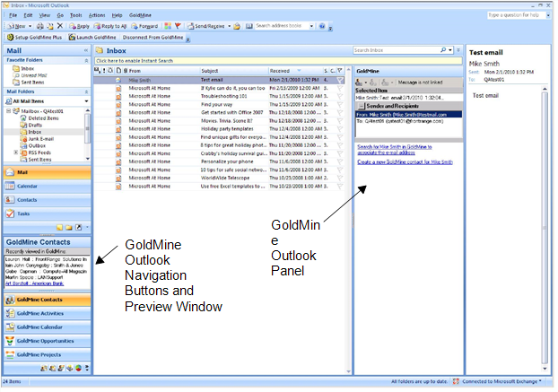Open the GoldMine menu

(x=140, y=15)
